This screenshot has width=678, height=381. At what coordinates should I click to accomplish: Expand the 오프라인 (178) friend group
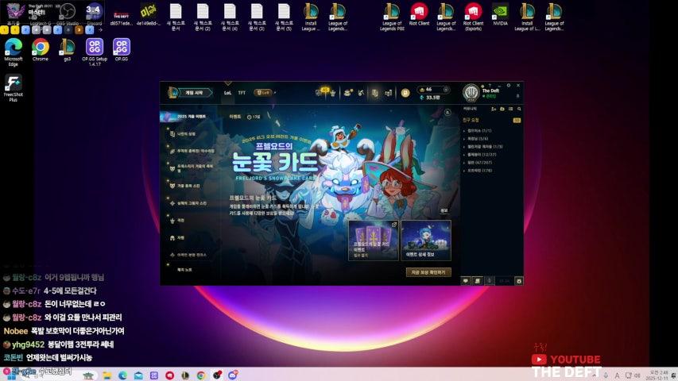point(481,170)
